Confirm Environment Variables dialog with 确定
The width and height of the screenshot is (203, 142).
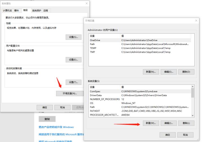(167, 135)
